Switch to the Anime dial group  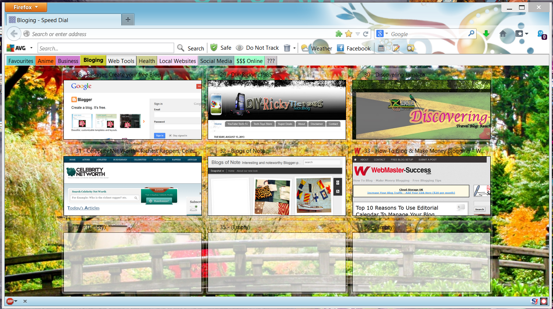tap(46, 61)
